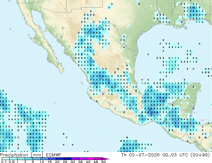Click the 40–45 mm magenta swatch

[91, 159]
